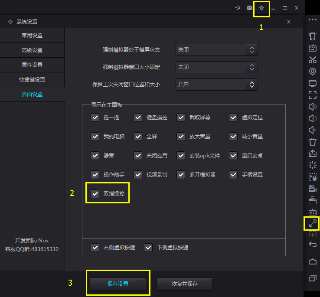Screen dimensions: 320x297
Task: Toggle the 双指操控 checkbox
Action: pos(95,194)
